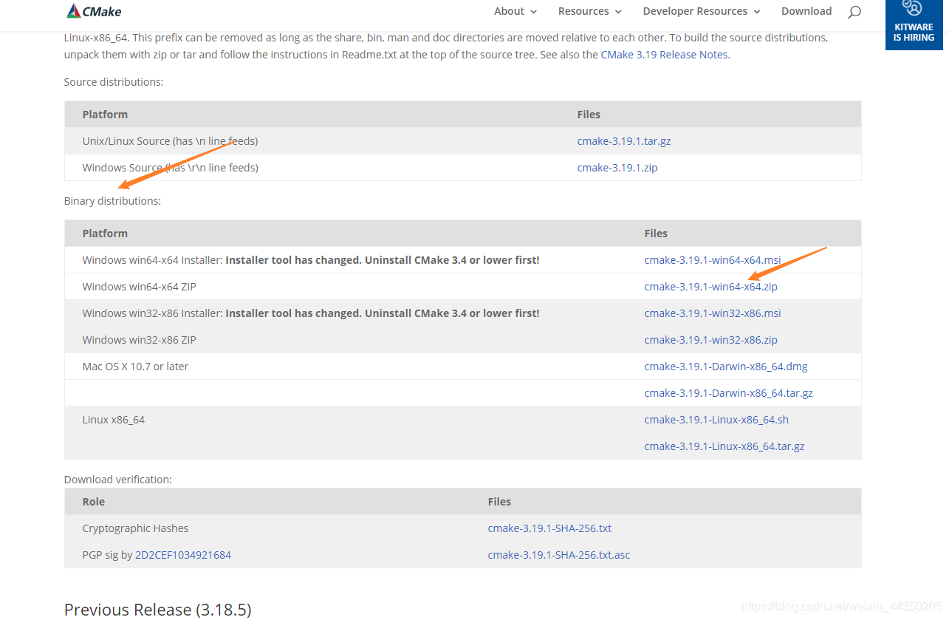Download cmake-3.19.1-Linux-x86_64.sh
This screenshot has height=620, width=949.
[716, 420]
